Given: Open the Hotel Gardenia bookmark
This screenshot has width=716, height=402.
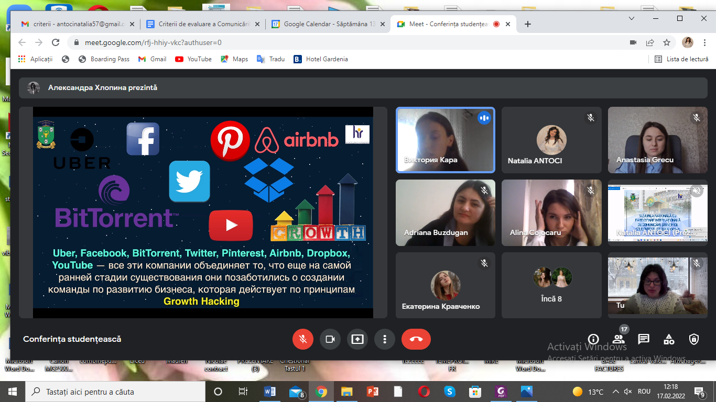Looking at the screenshot, I should (321, 59).
